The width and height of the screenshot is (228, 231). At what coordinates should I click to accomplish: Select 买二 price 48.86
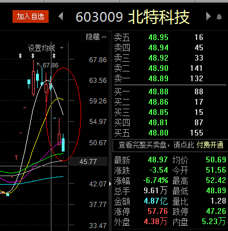tap(158, 102)
